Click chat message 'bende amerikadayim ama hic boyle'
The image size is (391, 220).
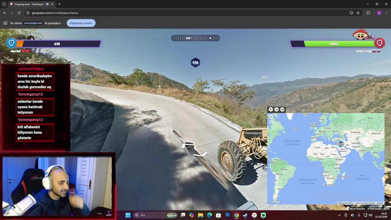(x=35, y=81)
